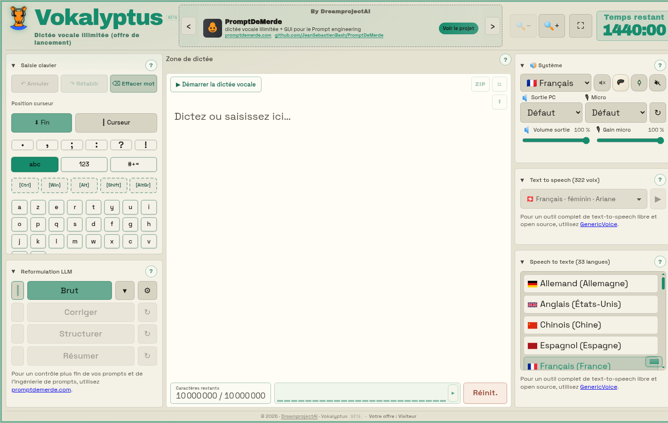The image size is (668, 423).
Task: Zoom in with the magnifier plus button
Action: coord(551,26)
